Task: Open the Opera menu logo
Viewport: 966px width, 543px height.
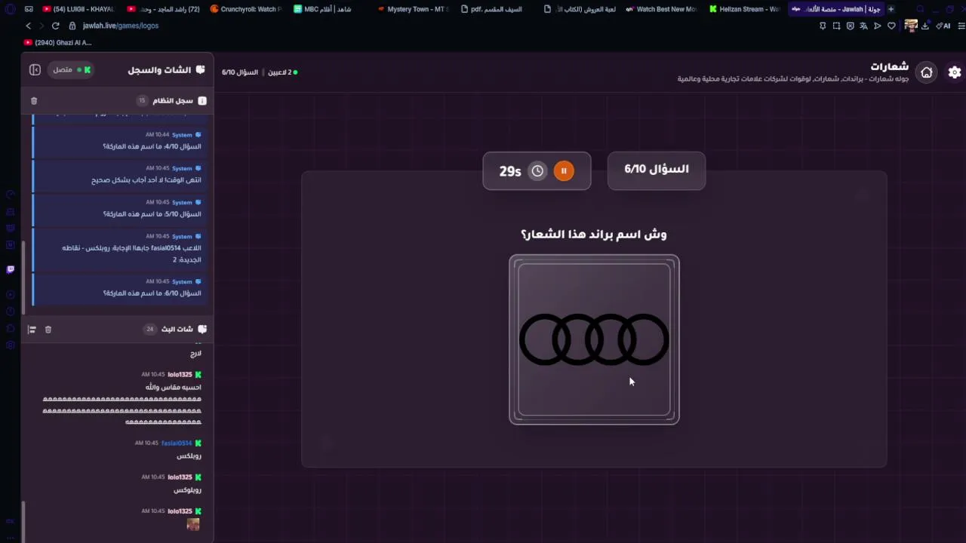Action: 10,9
